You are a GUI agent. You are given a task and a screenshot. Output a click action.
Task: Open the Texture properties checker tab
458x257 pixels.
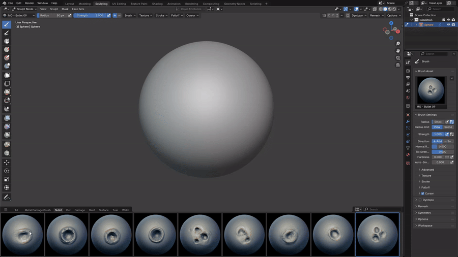pyautogui.click(x=408, y=163)
